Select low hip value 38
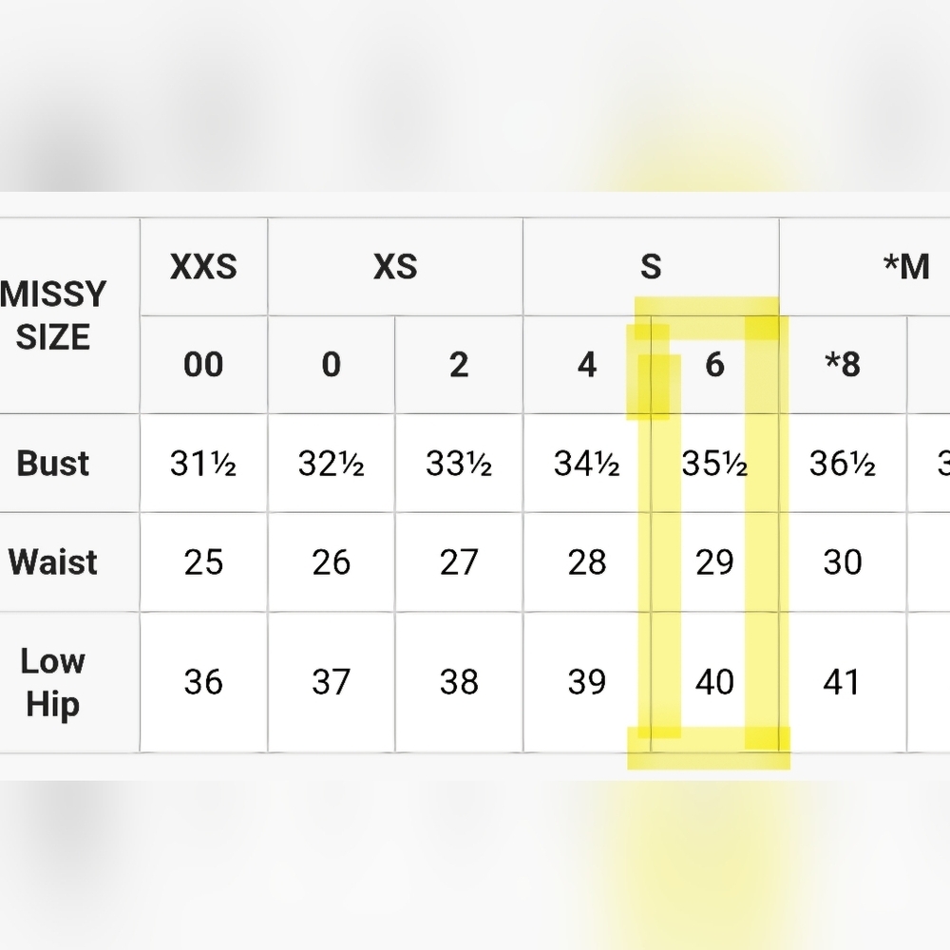 coord(459,682)
